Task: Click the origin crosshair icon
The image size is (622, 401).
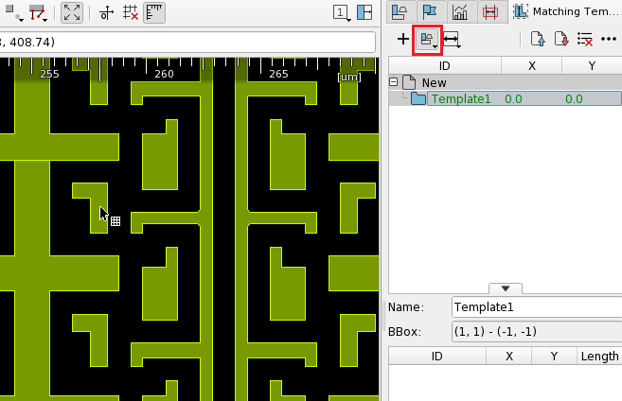Action: point(106,12)
